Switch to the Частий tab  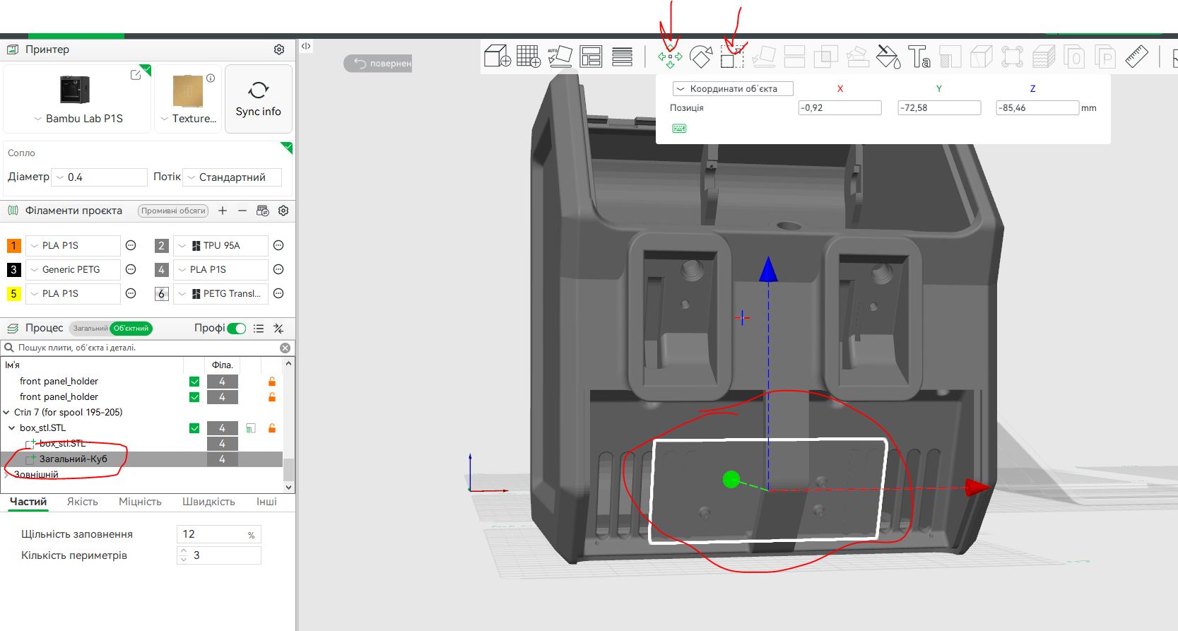click(x=28, y=502)
